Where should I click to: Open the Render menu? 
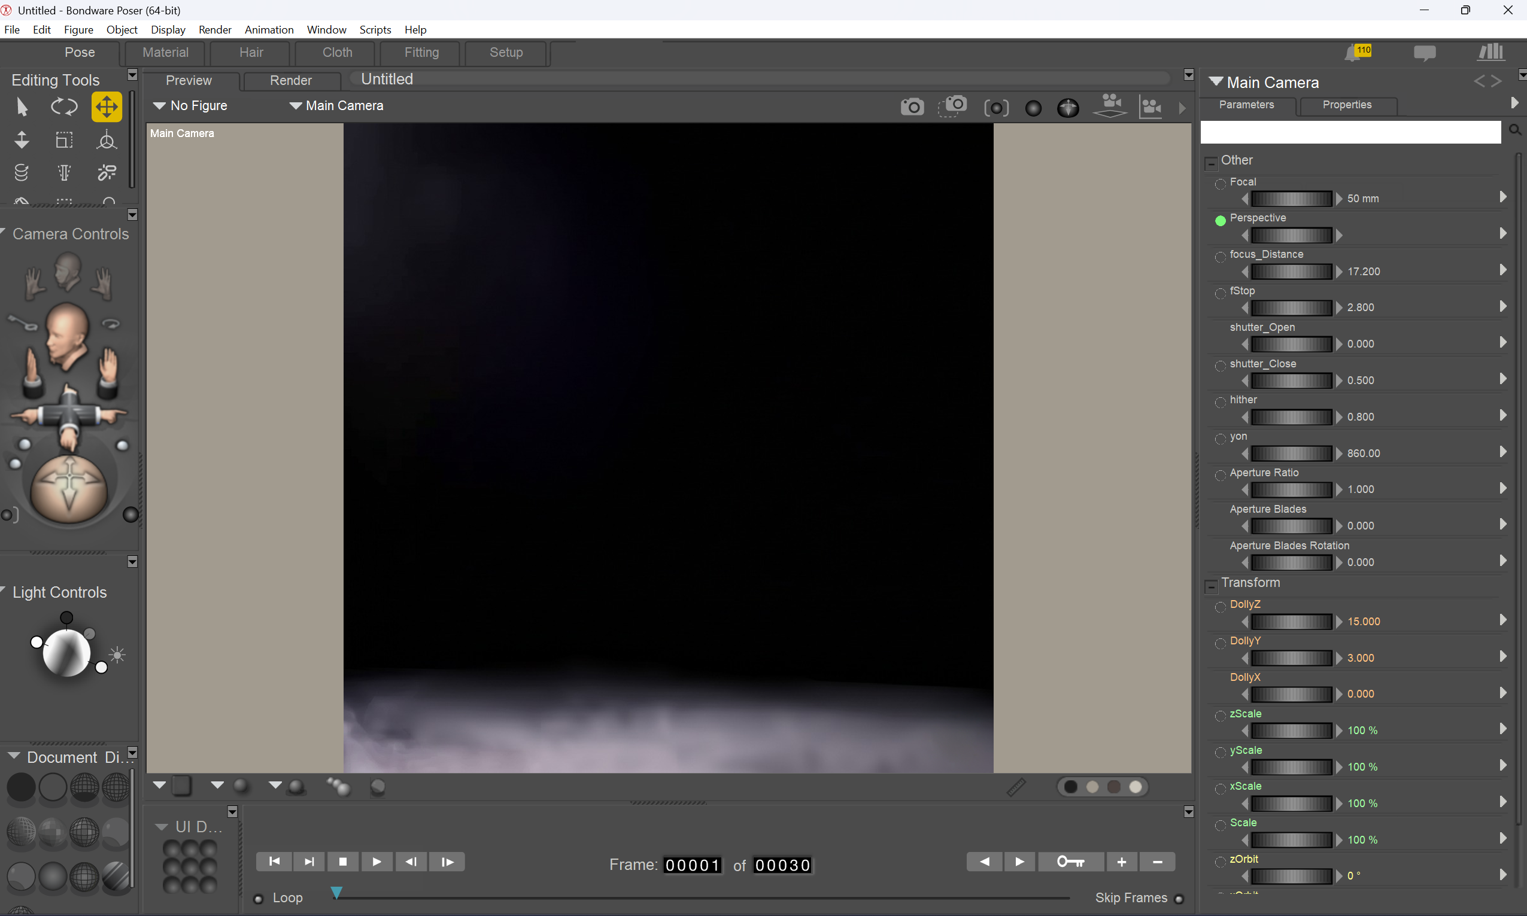point(215,30)
